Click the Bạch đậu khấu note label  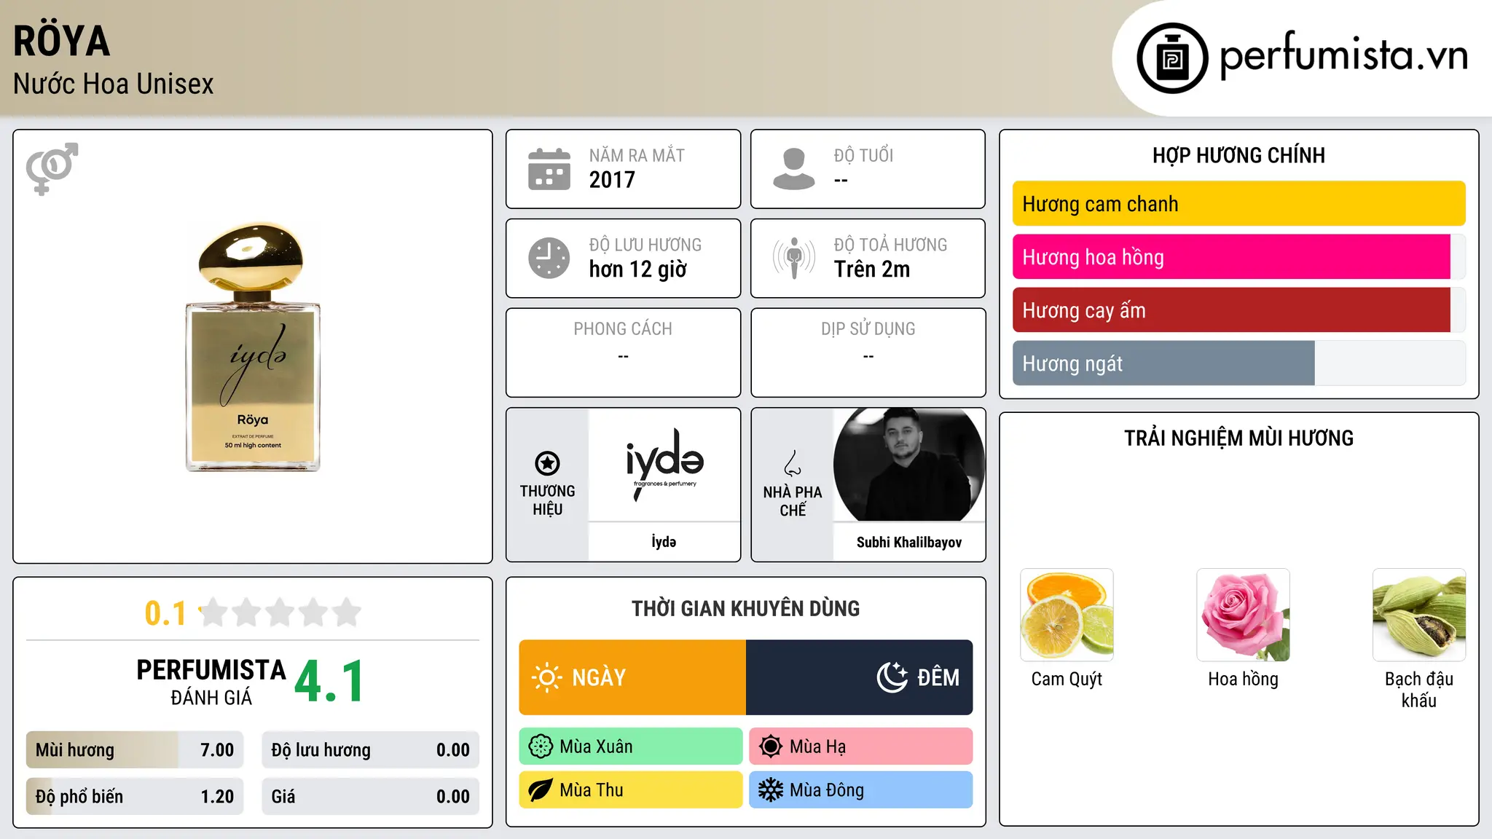pyautogui.click(x=1419, y=690)
